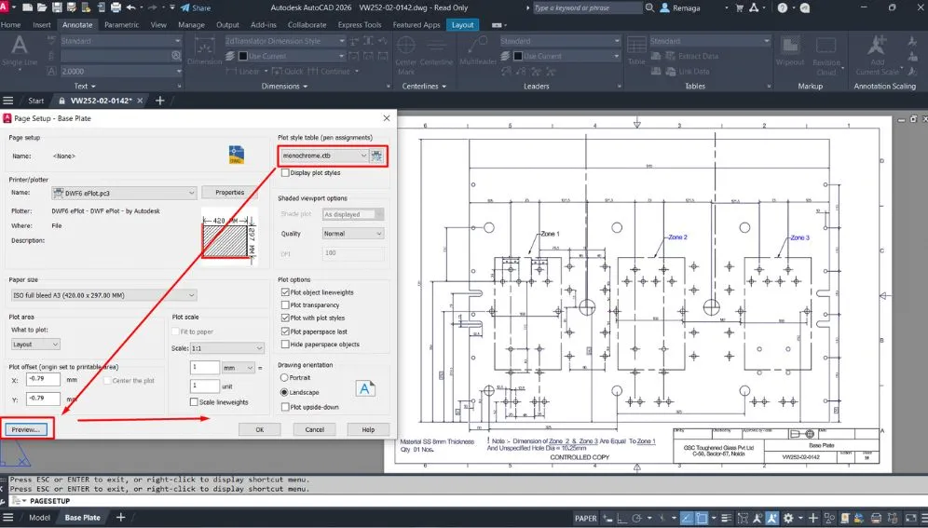Click the Plot printer icon in title bar
Image resolution: width=928 pixels, height=528 pixels.
point(116,7)
